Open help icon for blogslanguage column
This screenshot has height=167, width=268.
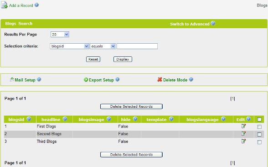click(223, 119)
